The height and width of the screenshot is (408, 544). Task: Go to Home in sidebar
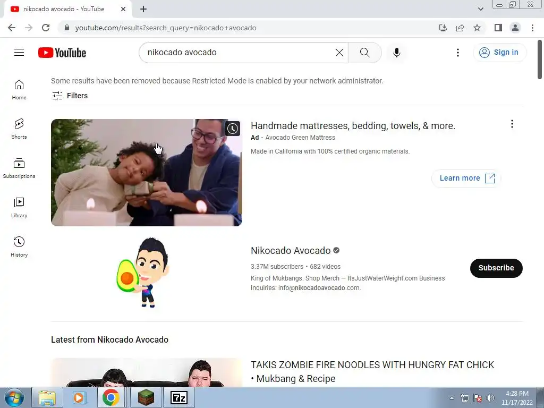click(x=19, y=90)
